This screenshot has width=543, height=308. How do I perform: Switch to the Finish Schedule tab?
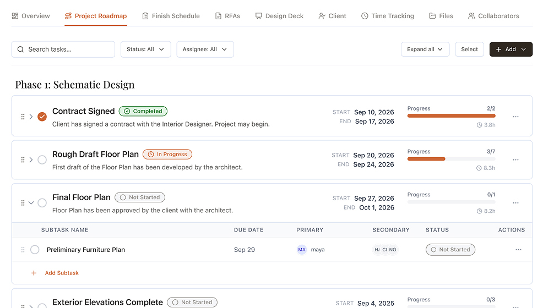pyautogui.click(x=171, y=16)
